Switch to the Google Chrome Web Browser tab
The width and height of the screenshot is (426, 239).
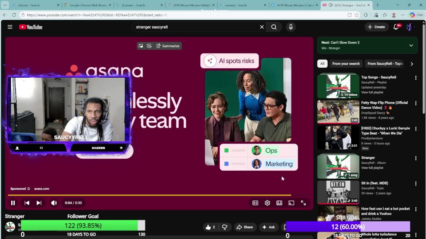click(x=87, y=5)
